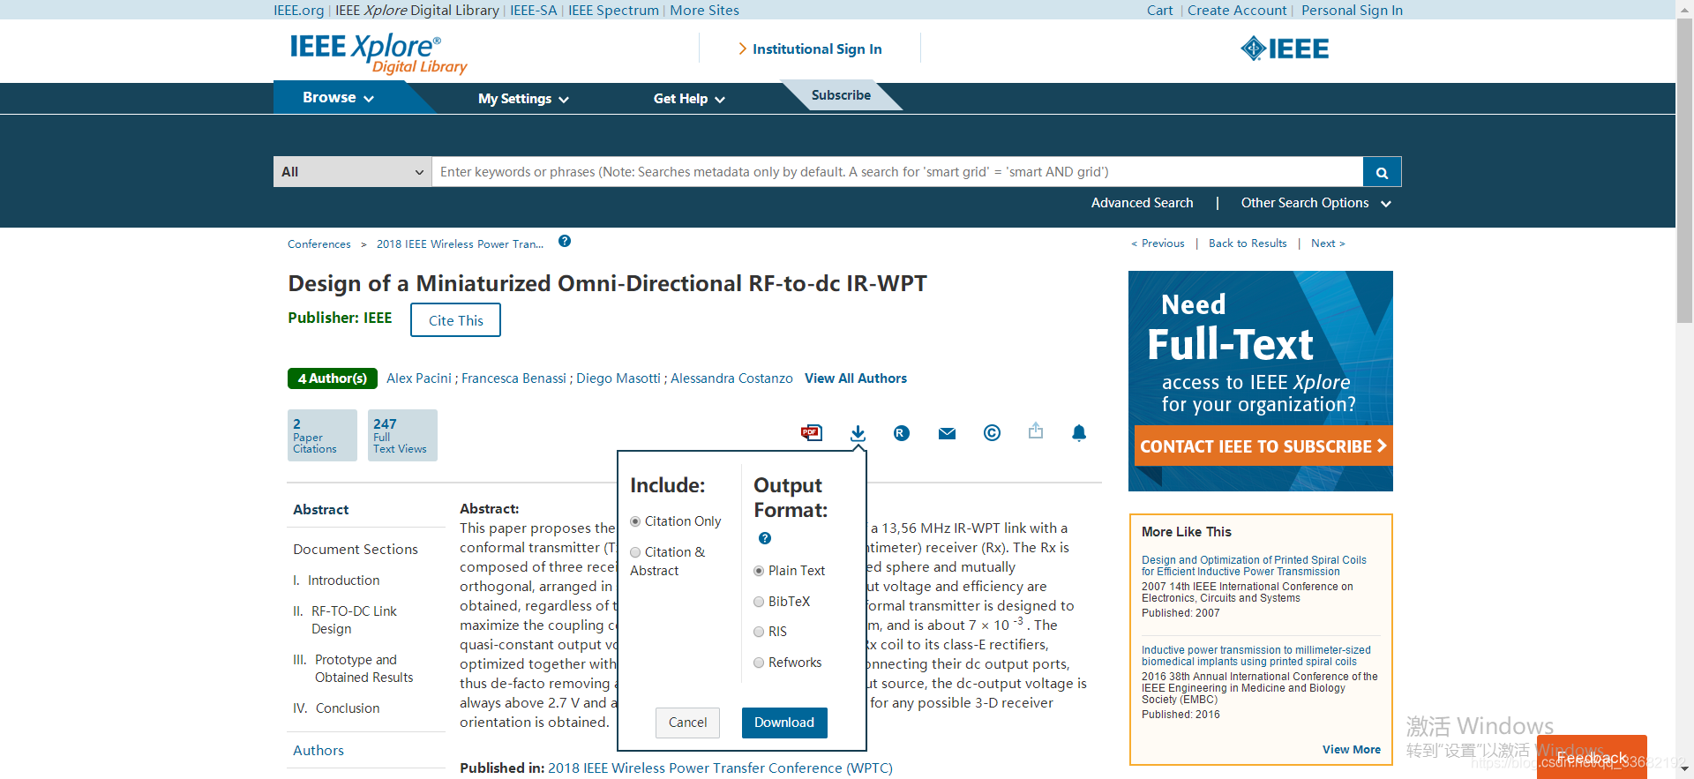This screenshot has width=1694, height=779.
Task: Open the Cart link
Action: click(x=1160, y=11)
